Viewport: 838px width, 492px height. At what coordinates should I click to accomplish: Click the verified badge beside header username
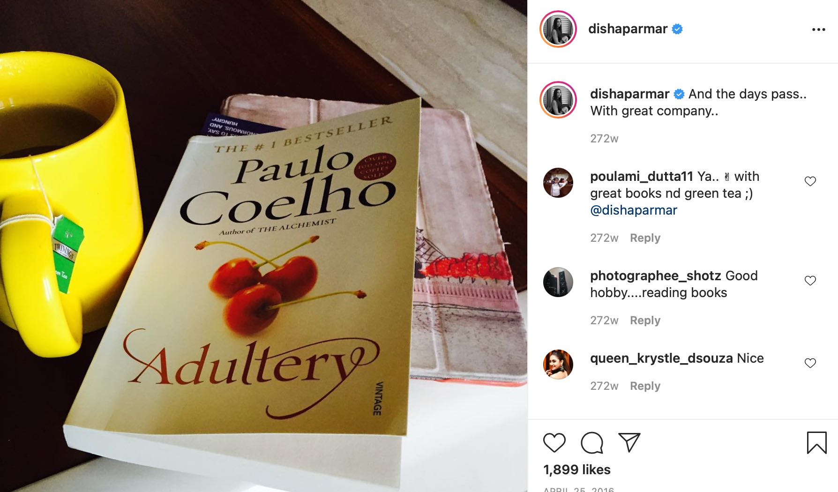[x=677, y=29]
